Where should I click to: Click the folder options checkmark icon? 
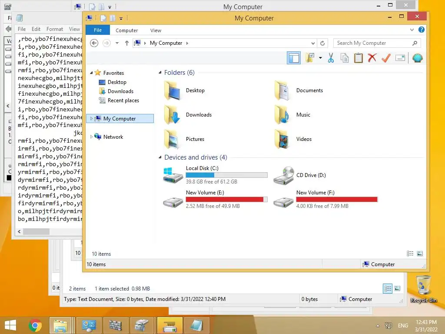pos(309,58)
